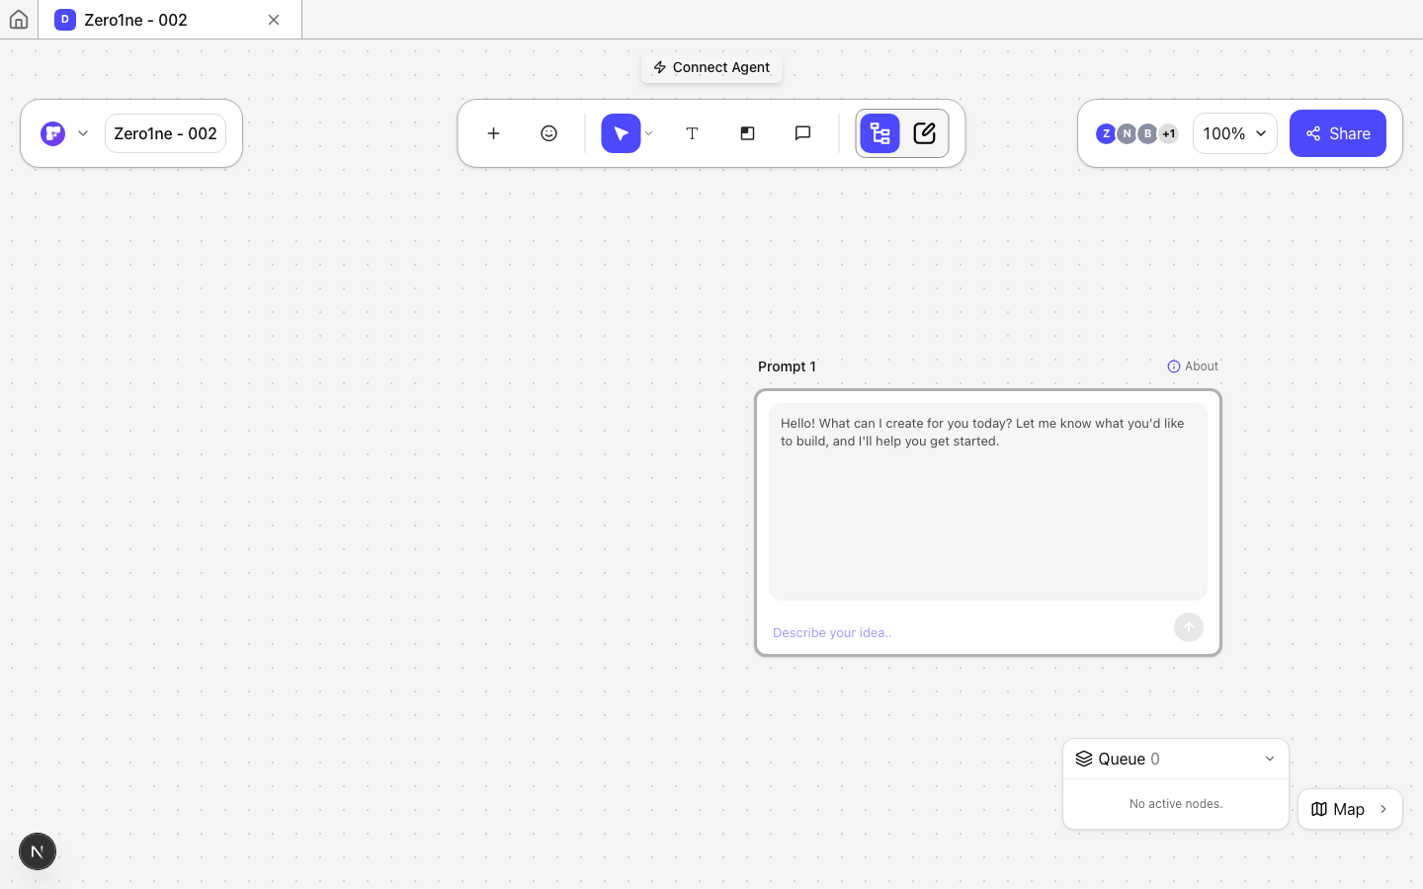1423x889 pixels.
Task: Expand the workspace logo dropdown chevron
Action: click(x=83, y=133)
